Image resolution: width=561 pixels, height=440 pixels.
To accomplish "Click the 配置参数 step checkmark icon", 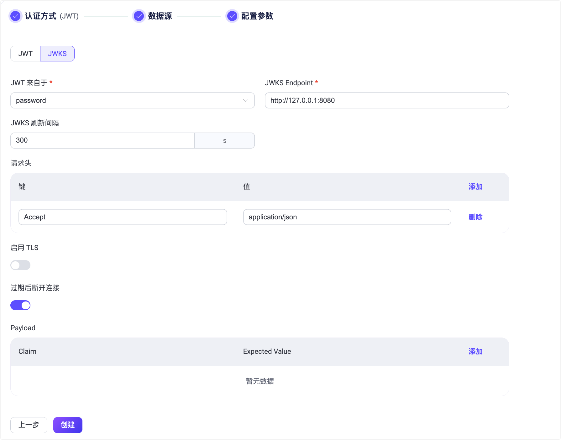I will (232, 16).
